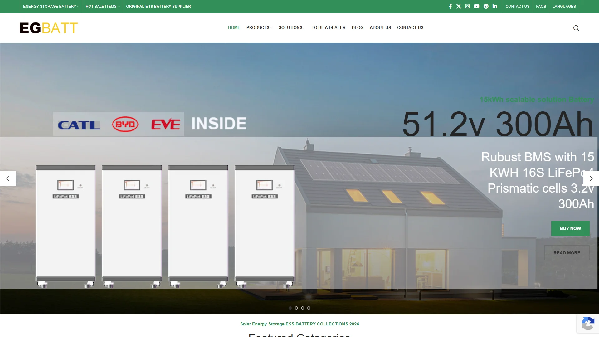Click the search magnifier icon
This screenshot has width=599, height=337.
coord(576,28)
